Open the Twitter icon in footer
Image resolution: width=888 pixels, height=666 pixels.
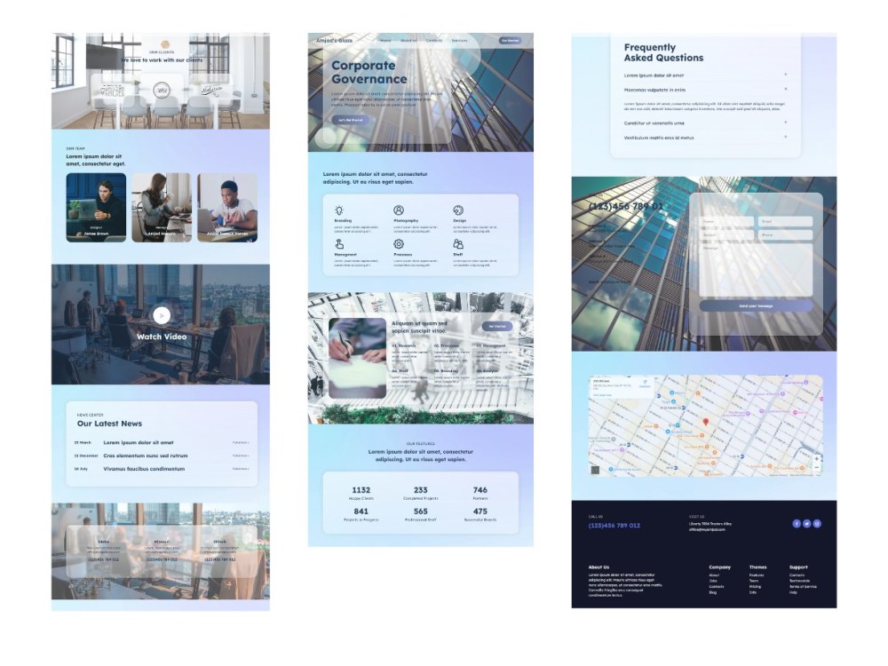806,524
